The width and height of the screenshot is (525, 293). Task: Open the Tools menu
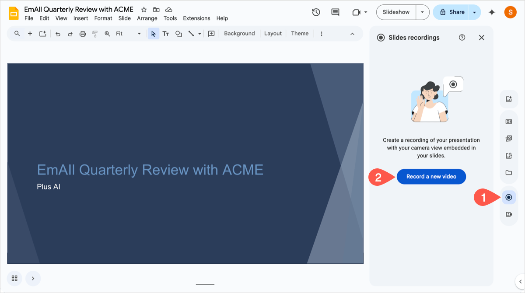tap(170, 18)
